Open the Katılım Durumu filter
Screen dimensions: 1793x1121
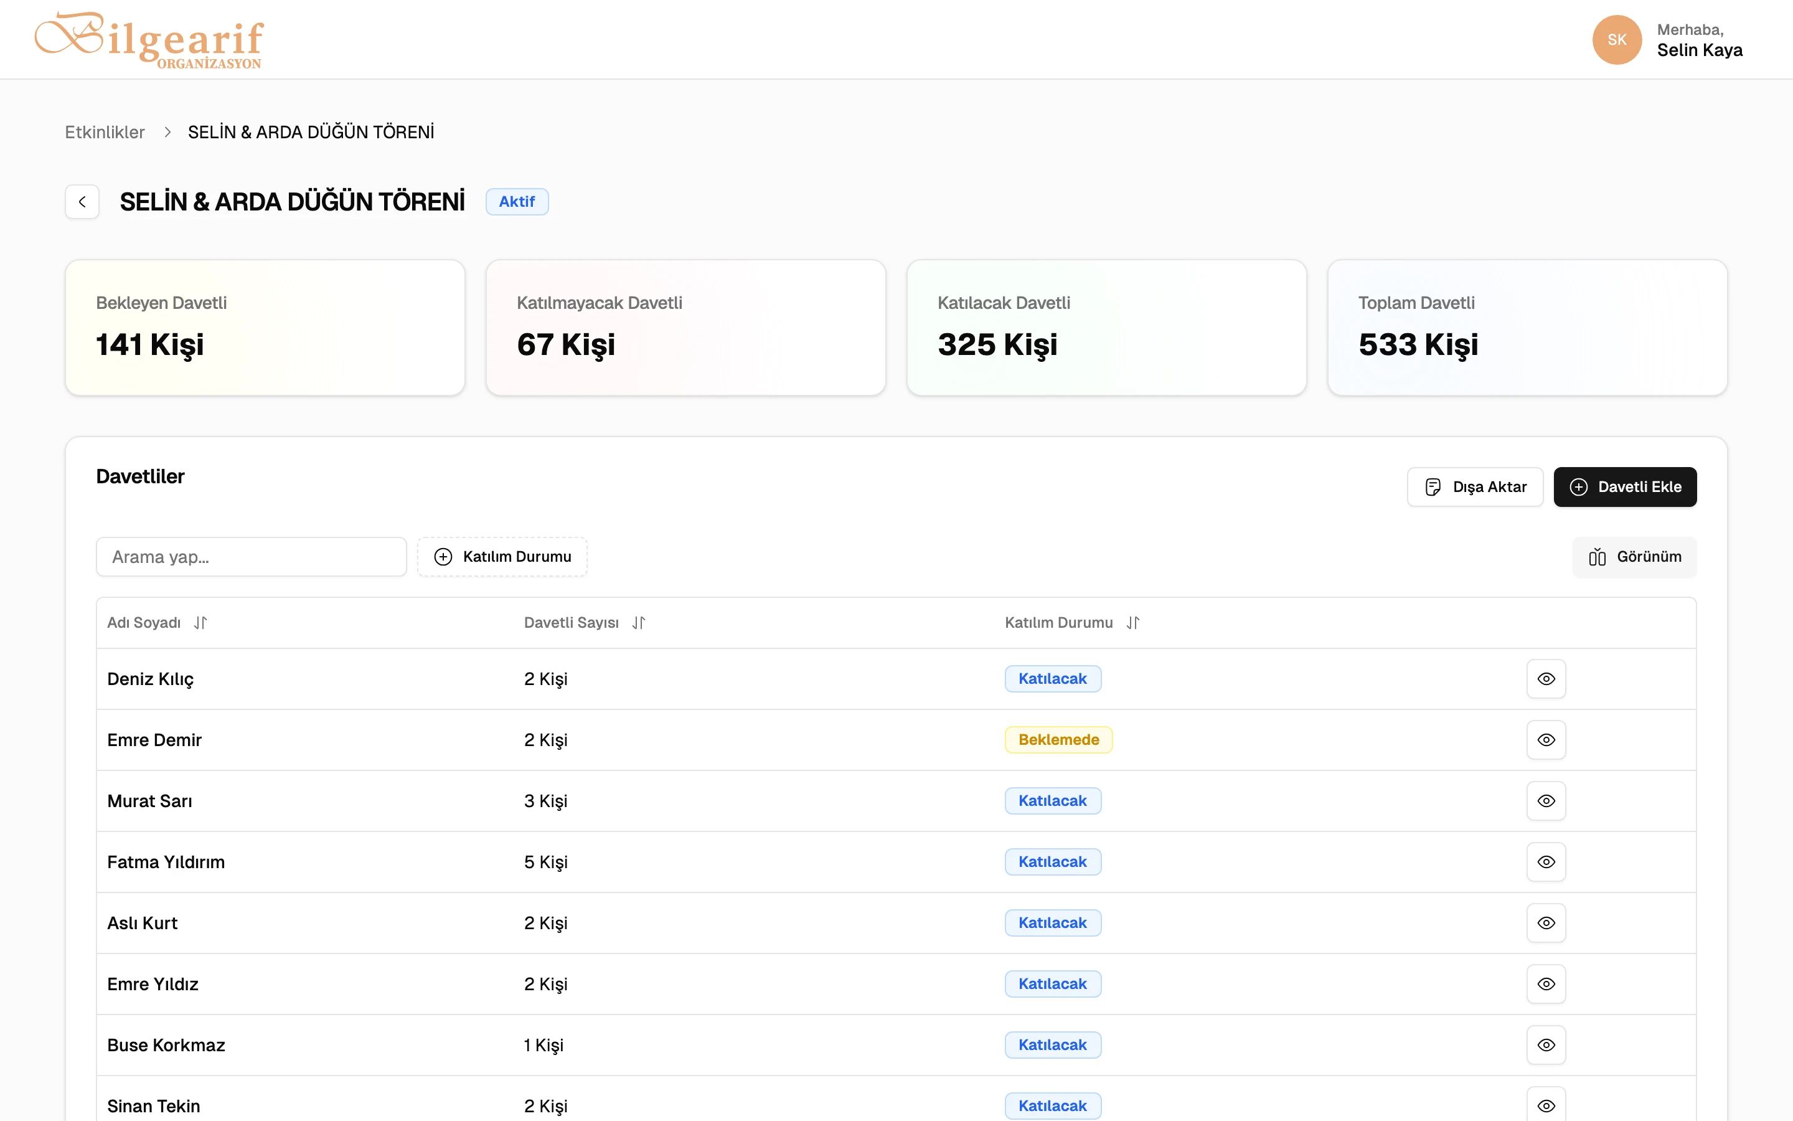pos(502,557)
